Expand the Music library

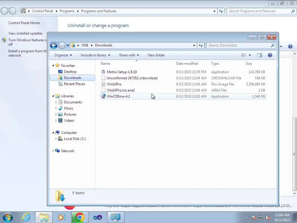click(56, 108)
